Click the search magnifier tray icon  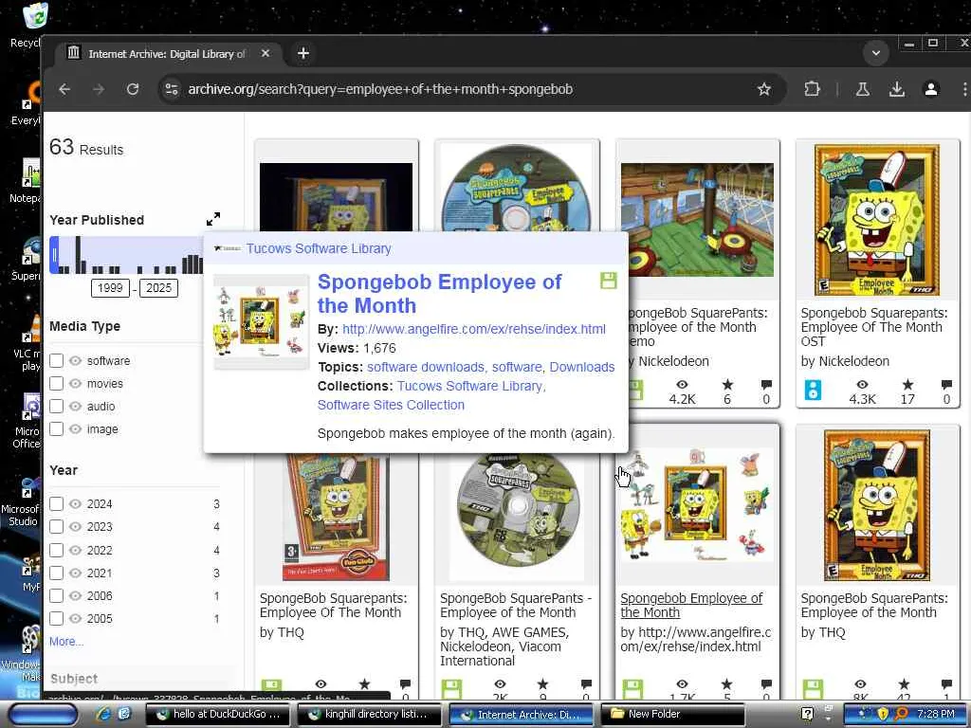tap(902, 714)
